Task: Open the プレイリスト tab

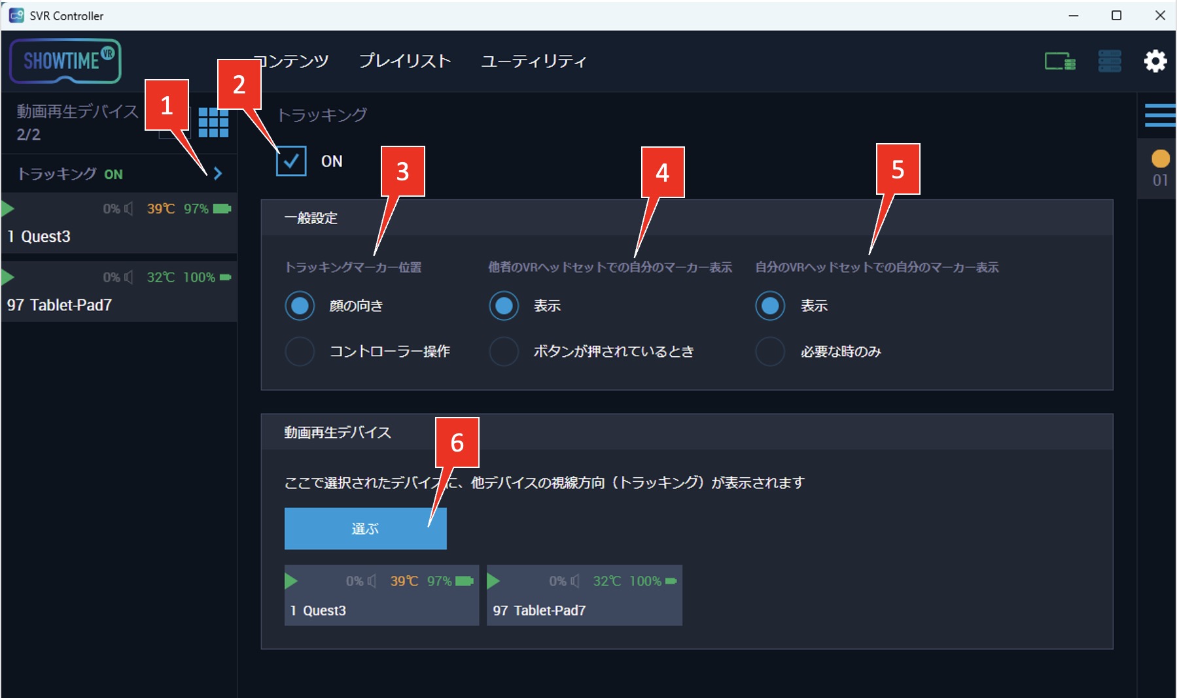Action: pos(405,61)
